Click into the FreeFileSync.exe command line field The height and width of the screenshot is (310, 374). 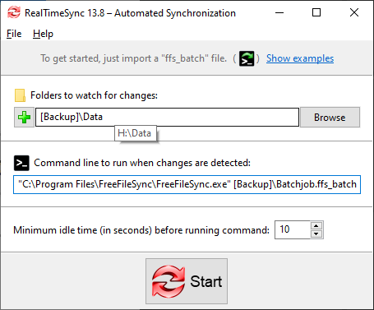point(187,184)
